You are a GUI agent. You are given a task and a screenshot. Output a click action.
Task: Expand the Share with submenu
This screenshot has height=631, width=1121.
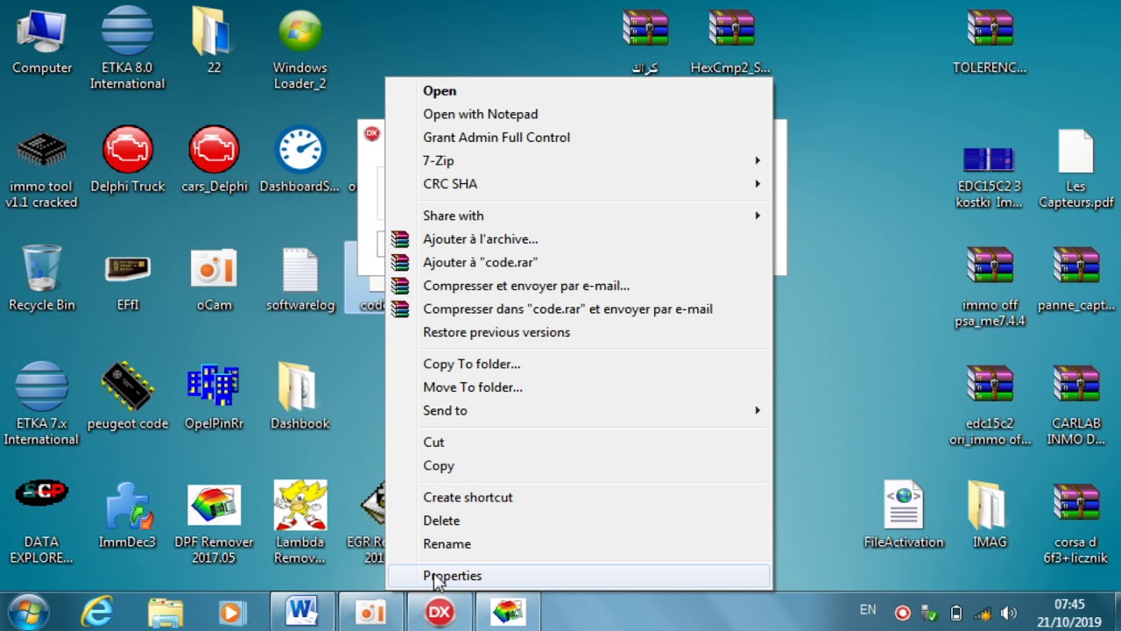pos(579,216)
